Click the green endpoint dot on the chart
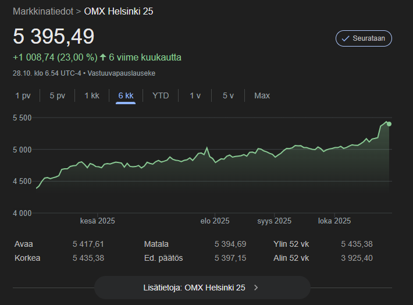The width and height of the screenshot is (413, 305). coord(389,124)
